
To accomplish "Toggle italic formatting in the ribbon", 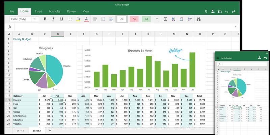I will (53, 19).
